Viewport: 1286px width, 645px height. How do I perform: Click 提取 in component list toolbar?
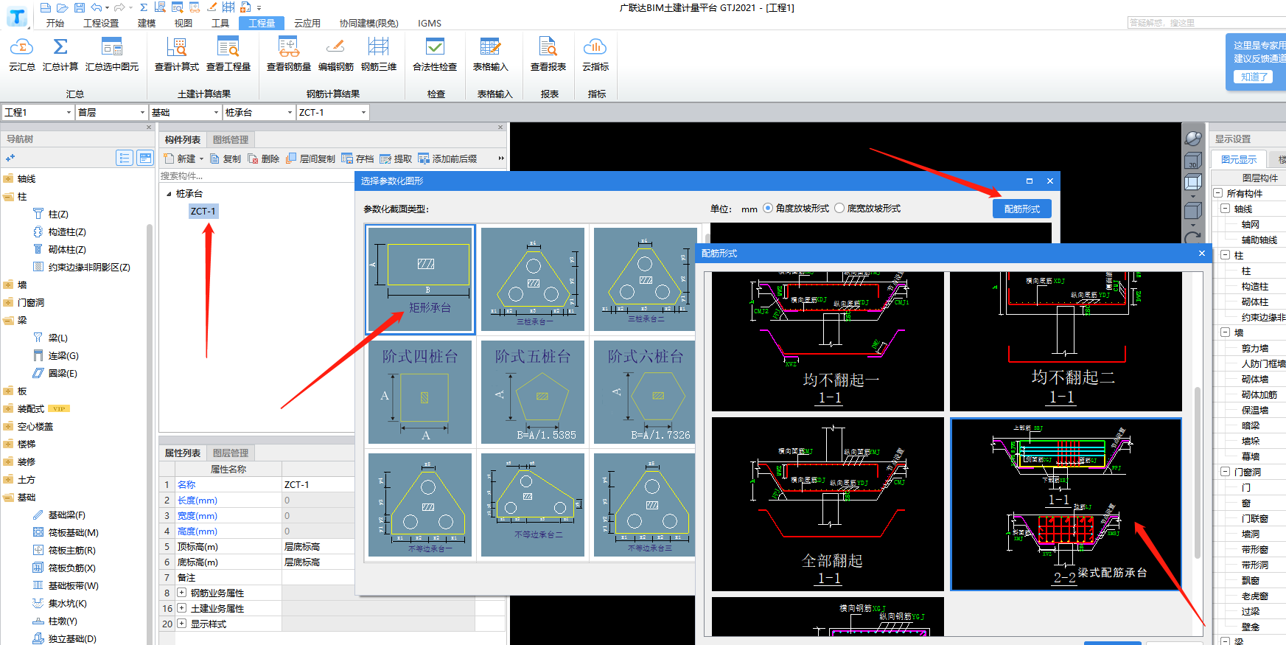click(396, 158)
